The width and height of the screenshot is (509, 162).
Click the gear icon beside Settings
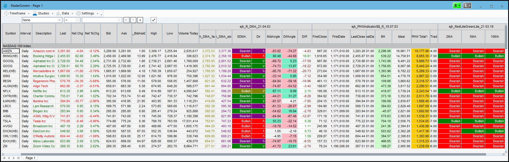(78, 13)
